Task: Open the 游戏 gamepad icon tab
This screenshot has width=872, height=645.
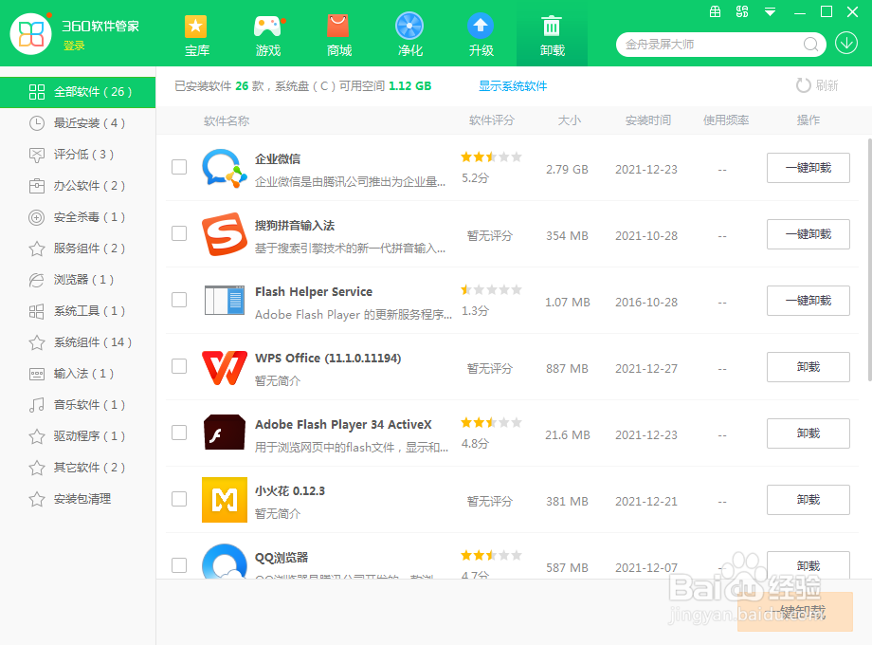Action: click(268, 34)
